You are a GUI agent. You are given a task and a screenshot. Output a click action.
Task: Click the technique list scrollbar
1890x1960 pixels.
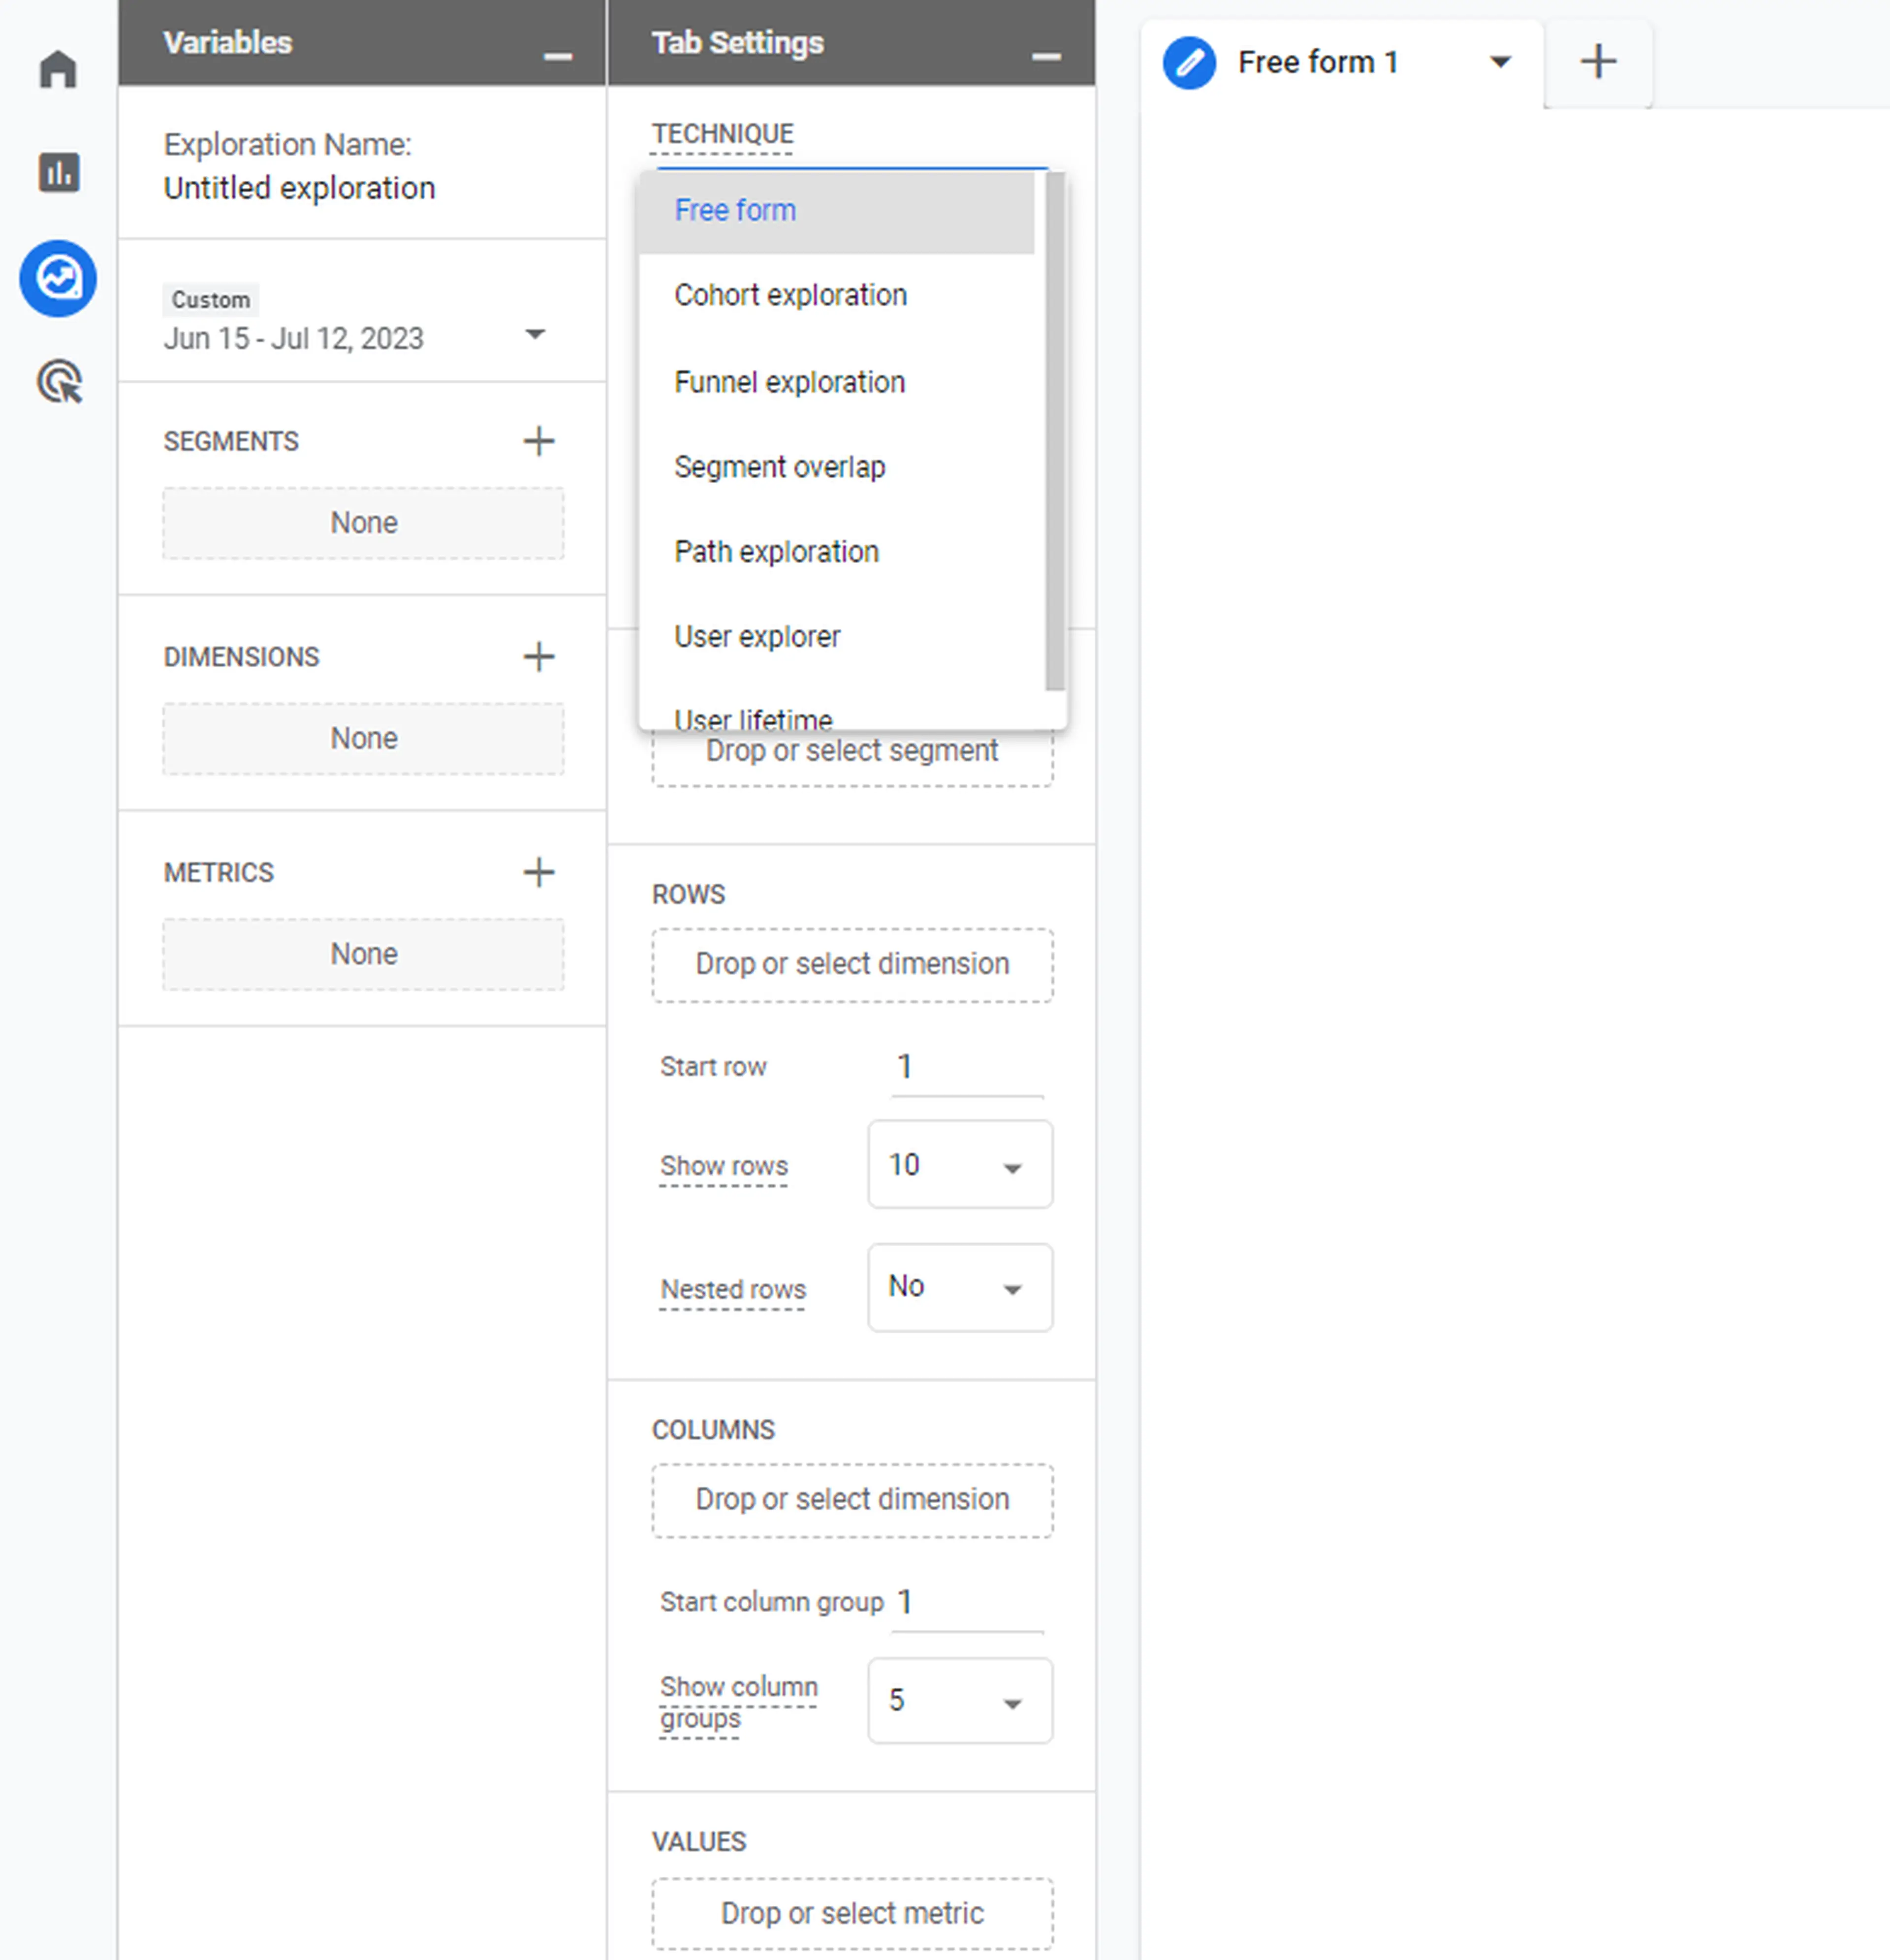click(1055, 430)
